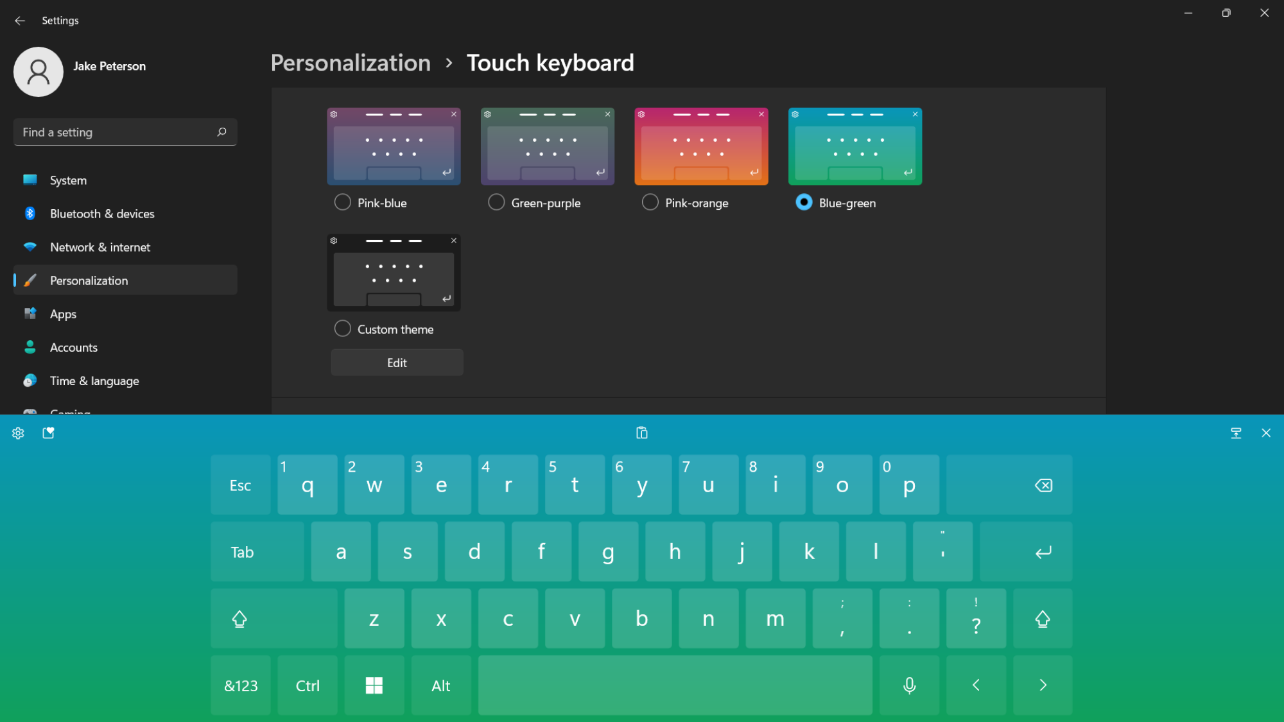Restore down the Settings window
The height and width of the screenshot is (722, 1284).
1226,13
